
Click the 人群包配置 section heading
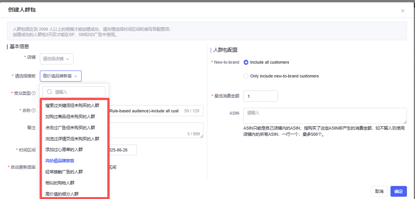point(225,49)
